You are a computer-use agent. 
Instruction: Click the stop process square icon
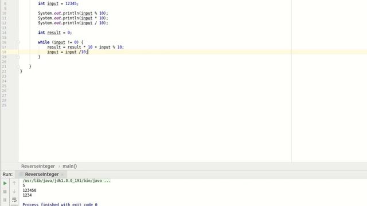(x=5, y=192)
